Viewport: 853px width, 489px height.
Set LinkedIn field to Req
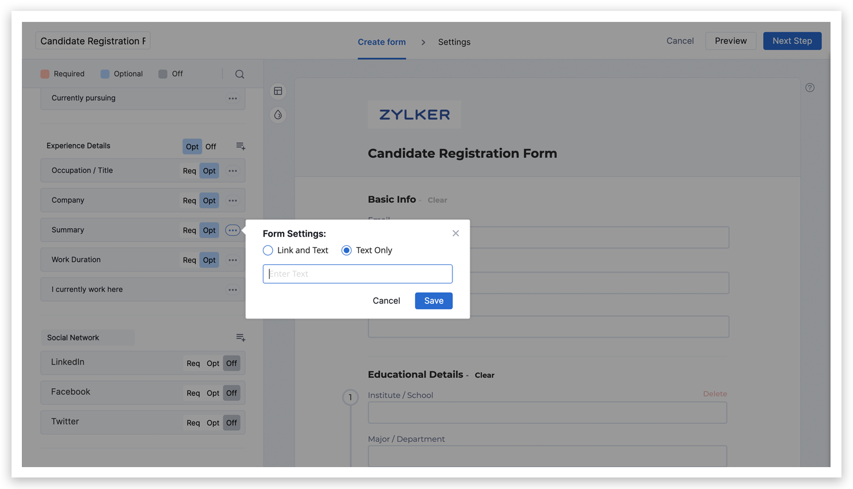pos(193,363)
